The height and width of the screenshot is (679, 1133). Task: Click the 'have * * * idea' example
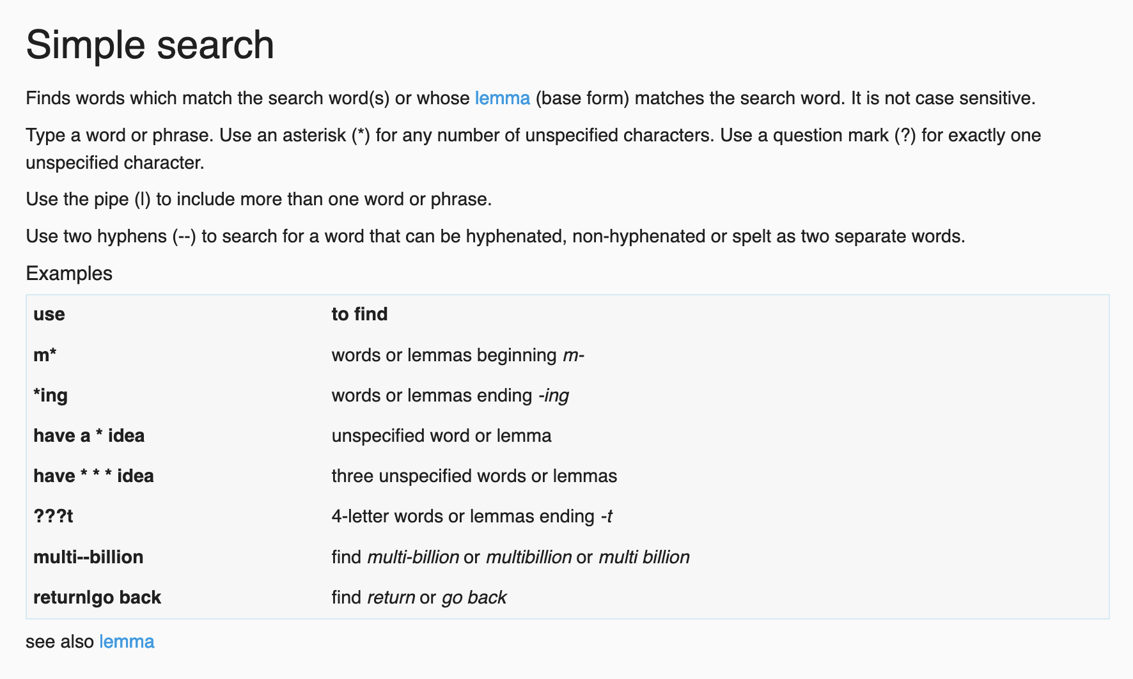point(93,476)
